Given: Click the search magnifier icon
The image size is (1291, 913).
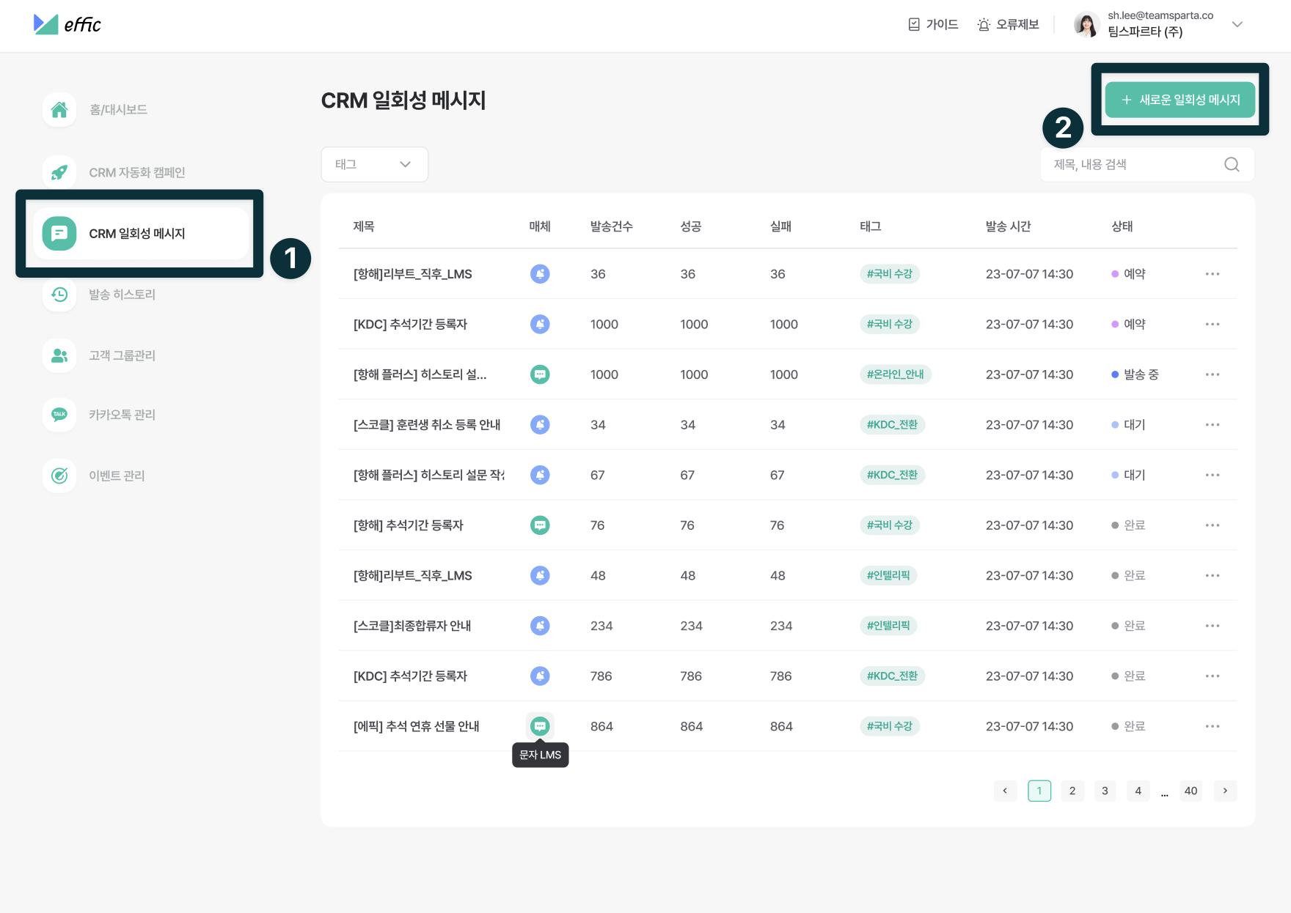Looking at the screenshot, I should (1232, 165).
